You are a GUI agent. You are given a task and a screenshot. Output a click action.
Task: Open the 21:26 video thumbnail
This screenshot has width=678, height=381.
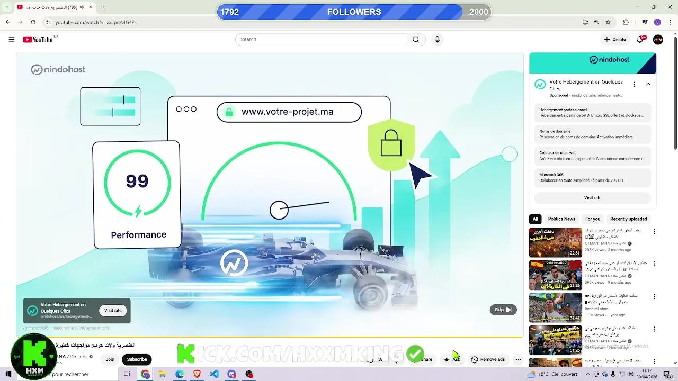pos(555,275)
